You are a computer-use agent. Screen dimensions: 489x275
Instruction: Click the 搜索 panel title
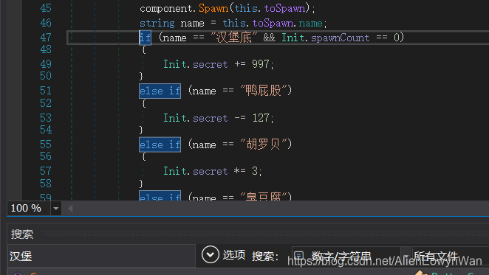point(22,234)
